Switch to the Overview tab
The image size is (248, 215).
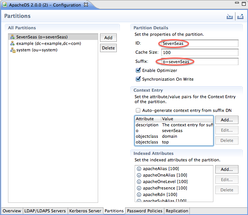pyautogui.click(x=12, y=211)
